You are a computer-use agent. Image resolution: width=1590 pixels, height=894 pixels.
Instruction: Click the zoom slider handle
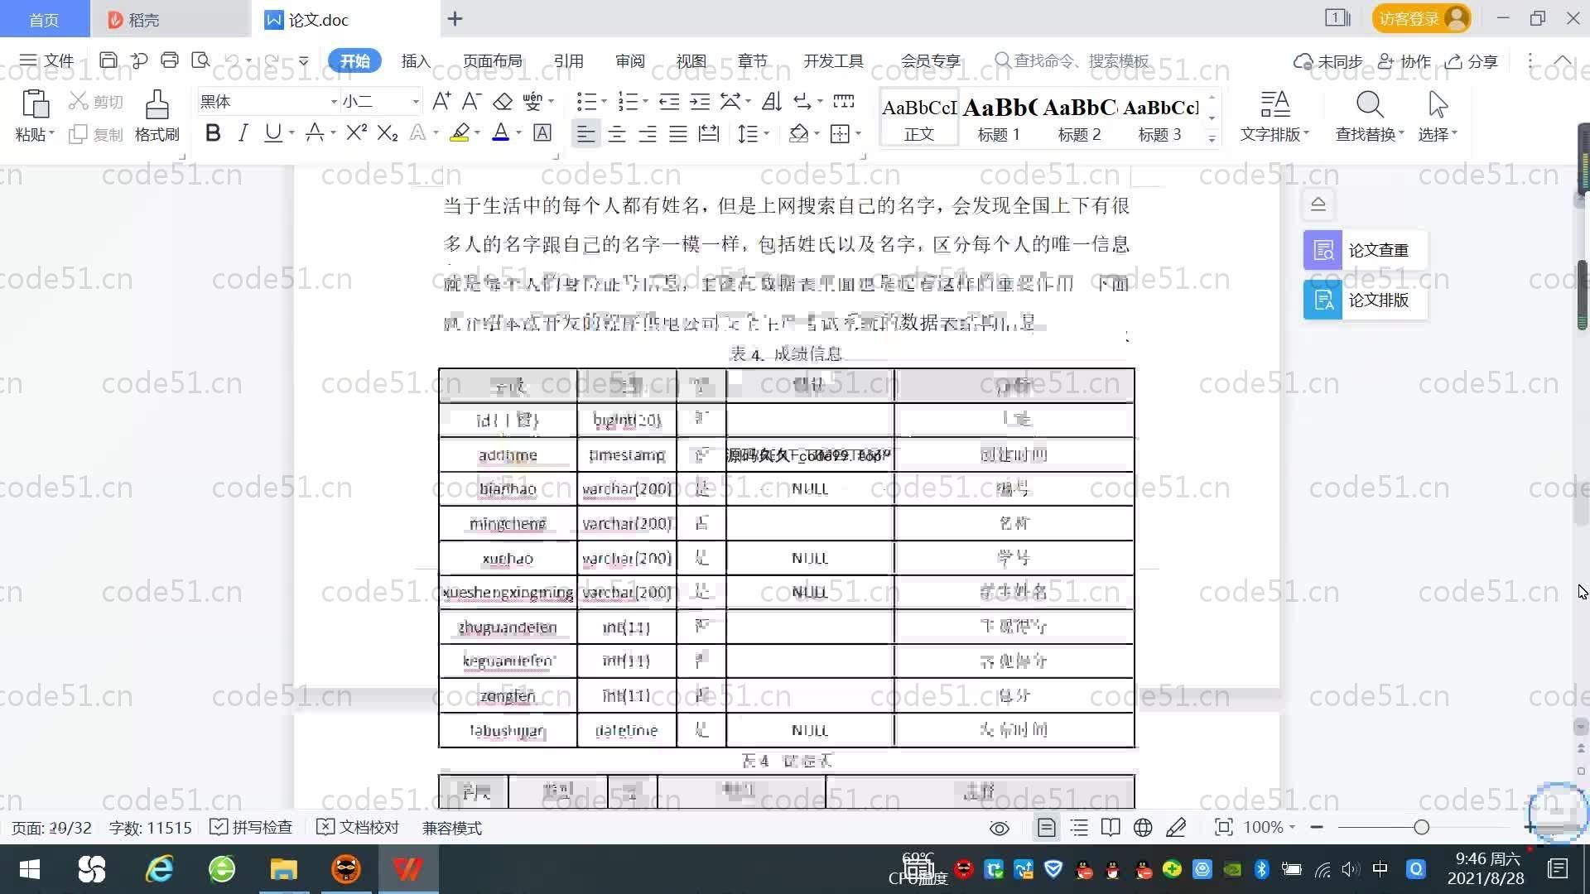(1422, 827)
